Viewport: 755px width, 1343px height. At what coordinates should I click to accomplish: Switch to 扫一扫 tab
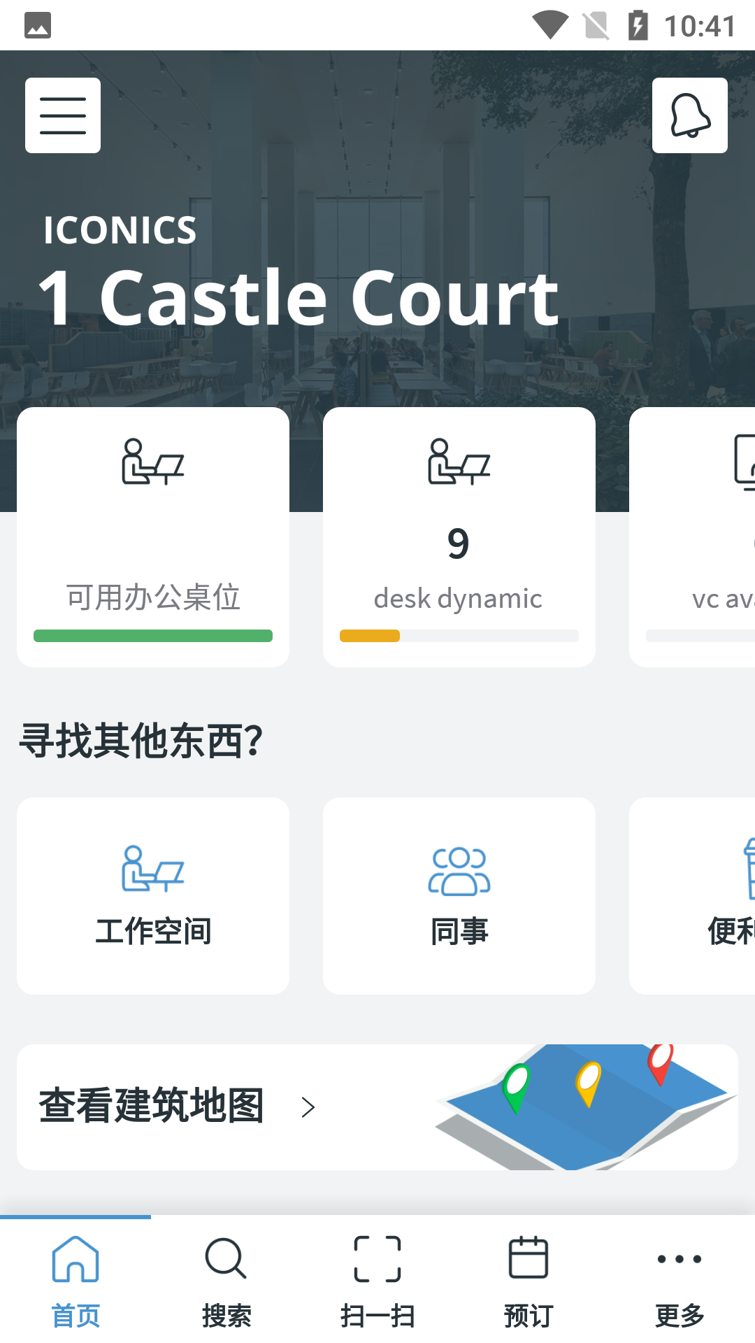[377, 1279]
